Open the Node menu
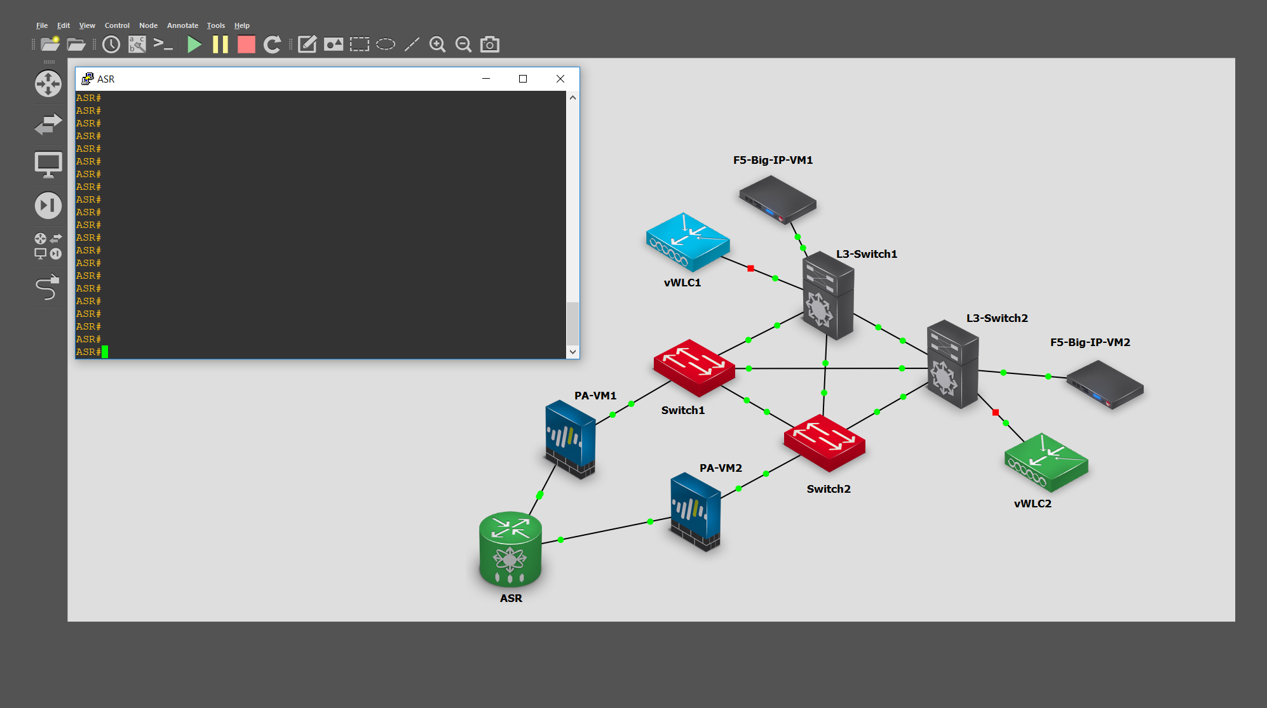 (x=148, y=25)
